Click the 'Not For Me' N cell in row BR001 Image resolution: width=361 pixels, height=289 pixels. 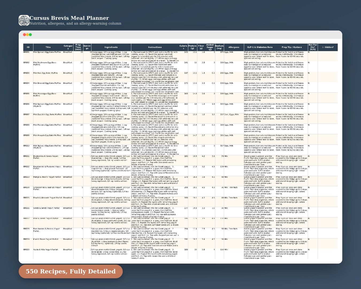[313, 56]
